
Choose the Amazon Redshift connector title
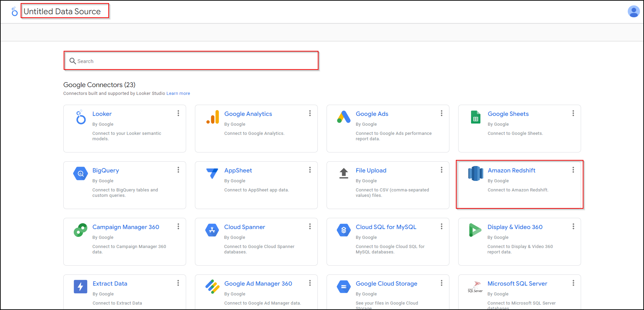point(511,170)
